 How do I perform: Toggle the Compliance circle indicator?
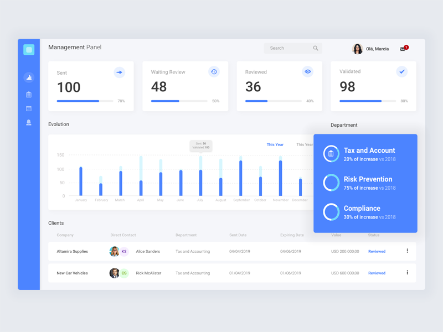[x=331, y=211]
